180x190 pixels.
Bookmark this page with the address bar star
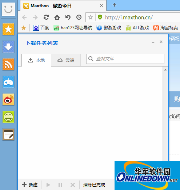pos(91,18)
